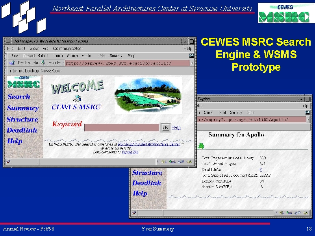Screen dimensions: 315x236
Task: Click Print in the front window toolbar
Action: click(x=102, y=55)
